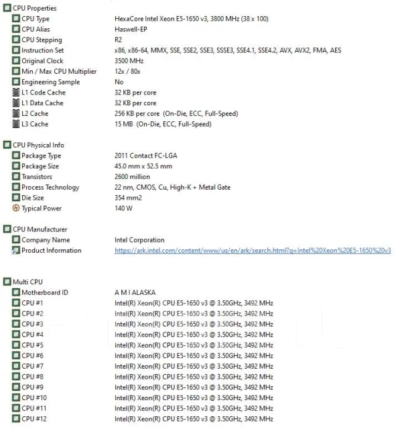Click the CPU #1 row icon

point(16,303)
